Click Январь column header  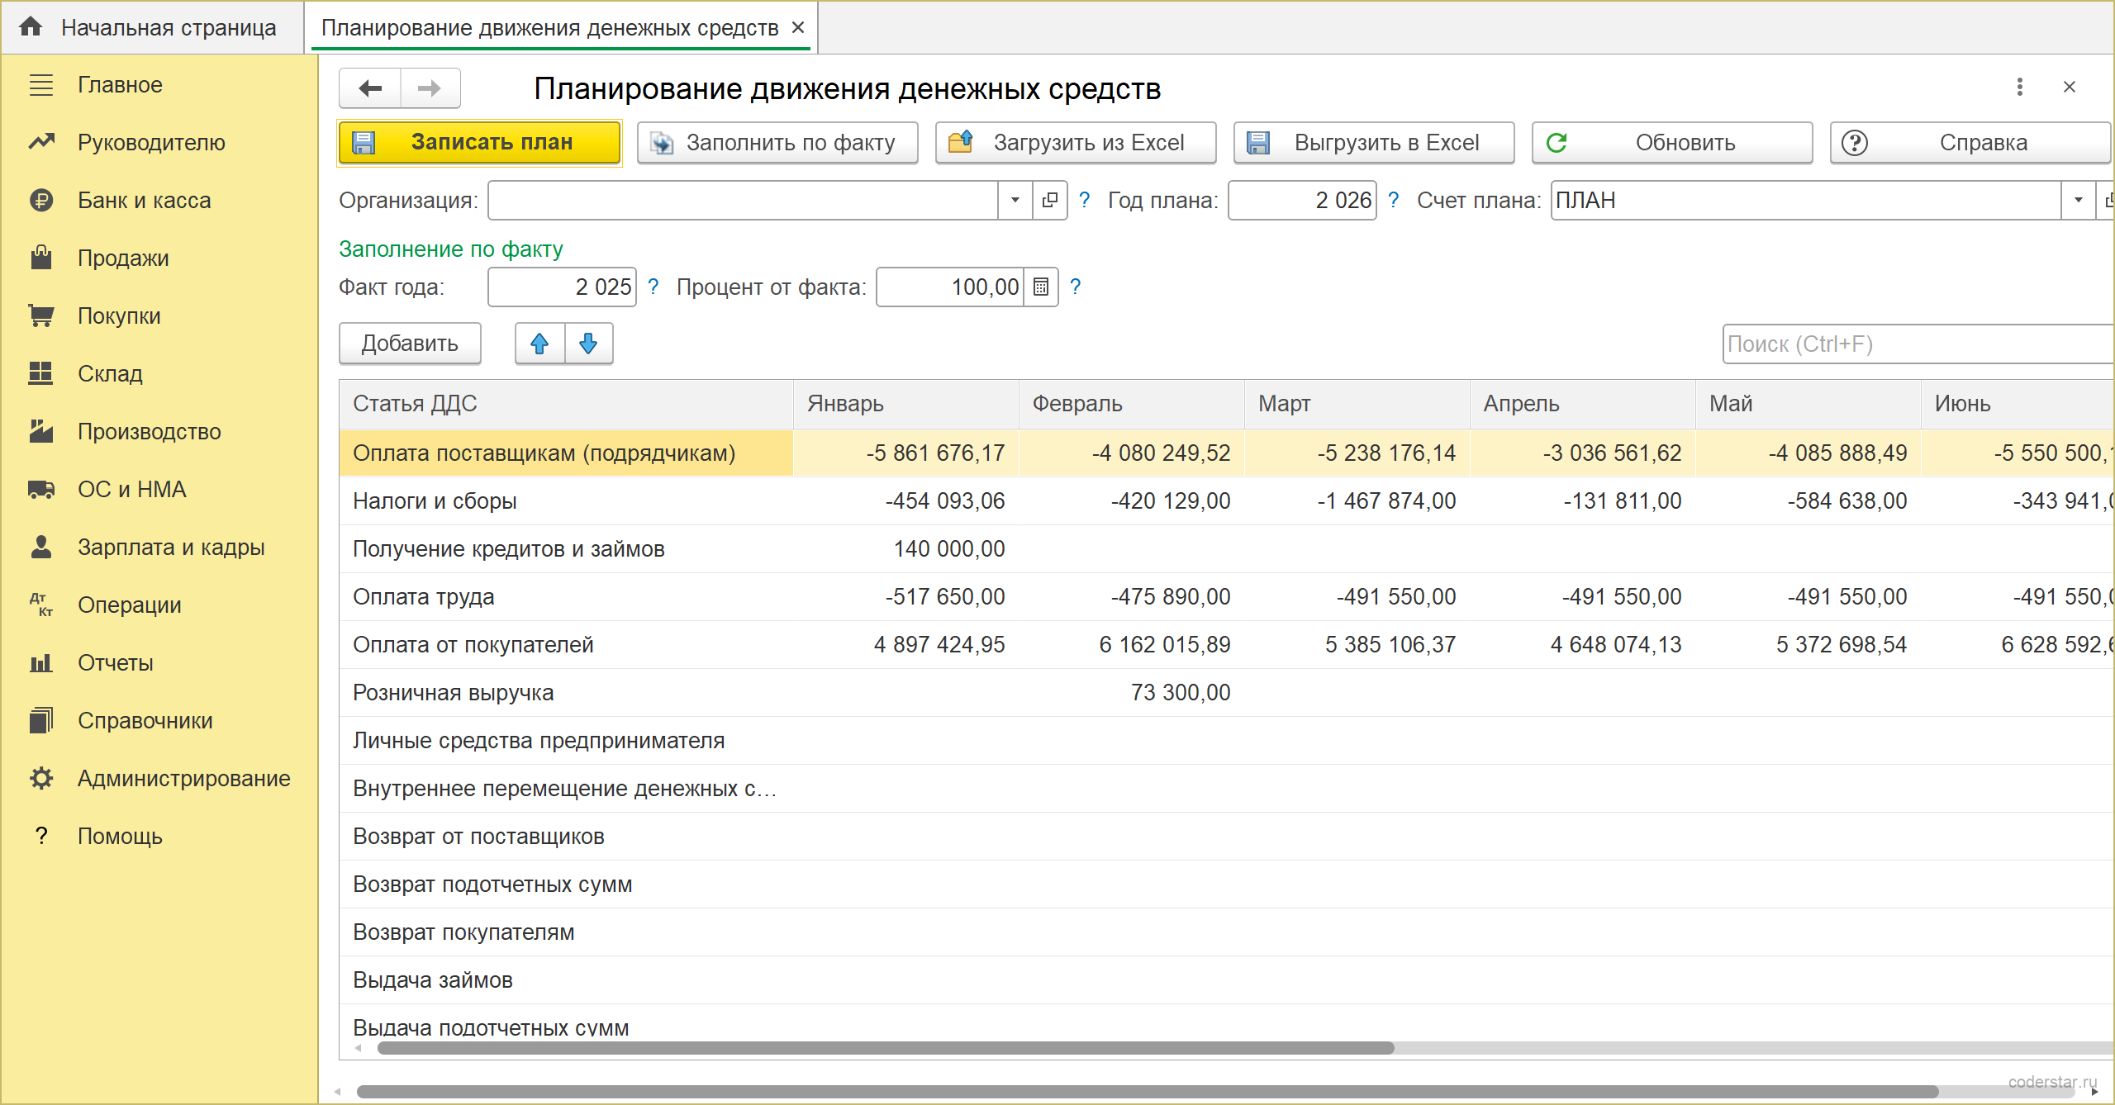click(906, 403)
